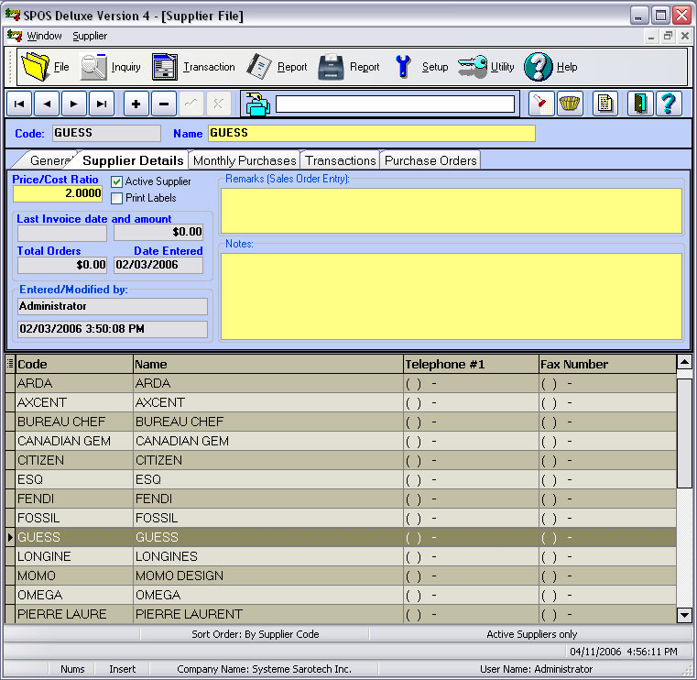
Task: Click inside the Notes text area
Action: pyautogui.click(x=452, y=297)
